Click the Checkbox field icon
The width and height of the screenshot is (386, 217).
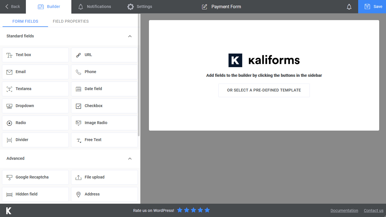[78, 106]
